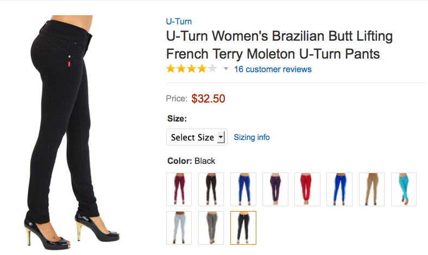Pick the turquoise pants color swatch
The image size is (428, 255).
point(404,189)
